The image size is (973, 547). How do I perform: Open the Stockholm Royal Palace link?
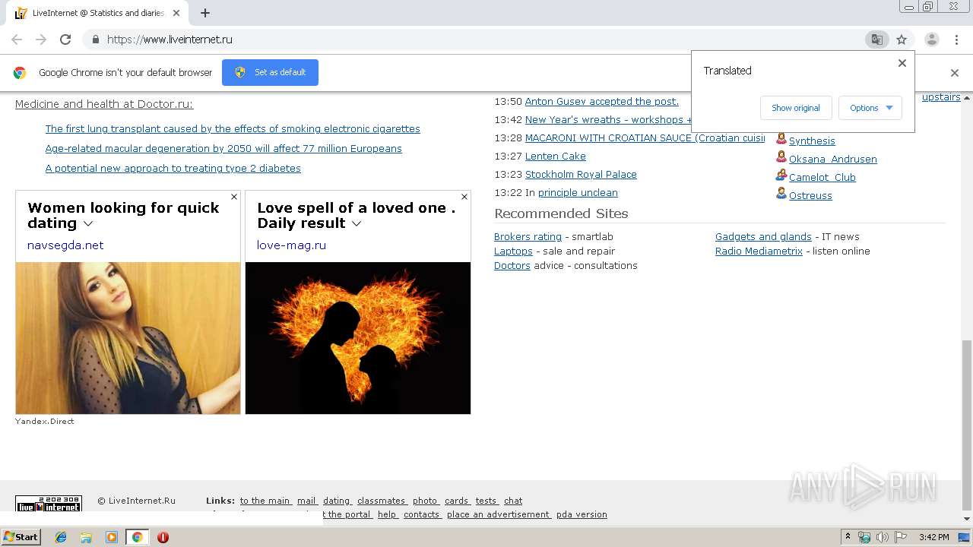(581, 174)
